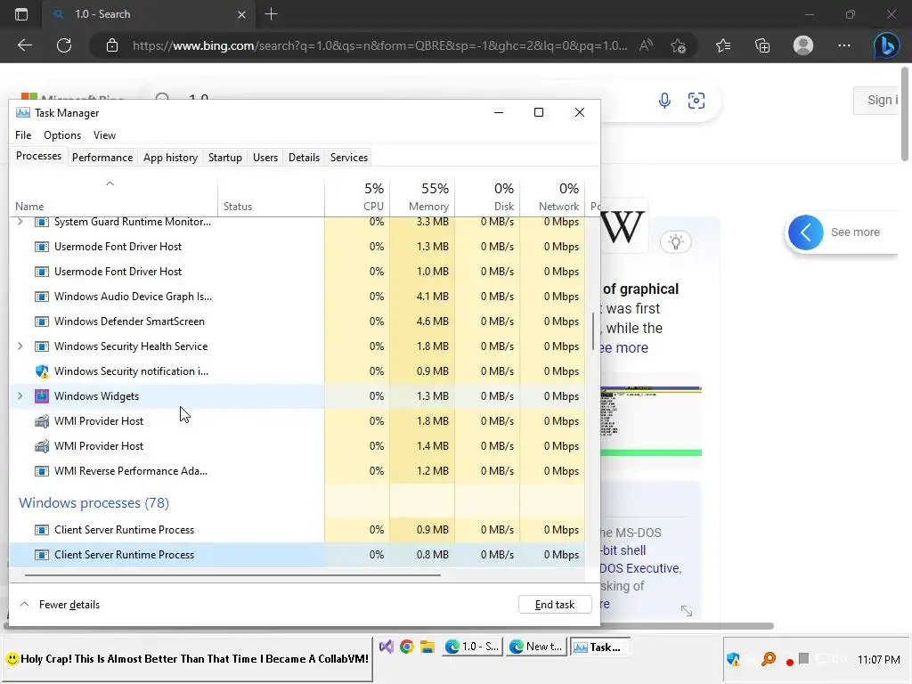912x684 pixels.
Task: Expand the System Guard Runtime Monitor row
Action: (20, 222)
